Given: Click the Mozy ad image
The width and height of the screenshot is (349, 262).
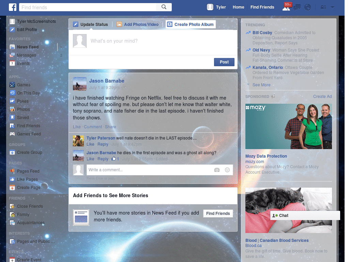Looking at the screenshot, I should (288, 126).
